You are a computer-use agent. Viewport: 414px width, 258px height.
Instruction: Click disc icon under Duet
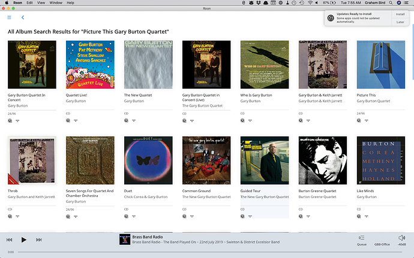(x=126, y=216)
